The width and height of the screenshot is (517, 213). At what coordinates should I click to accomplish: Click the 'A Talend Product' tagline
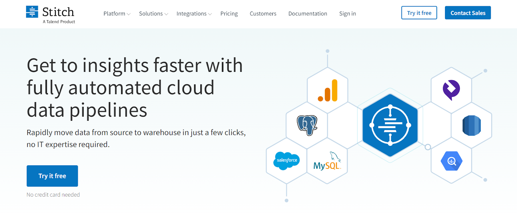(x=59, y=22)
